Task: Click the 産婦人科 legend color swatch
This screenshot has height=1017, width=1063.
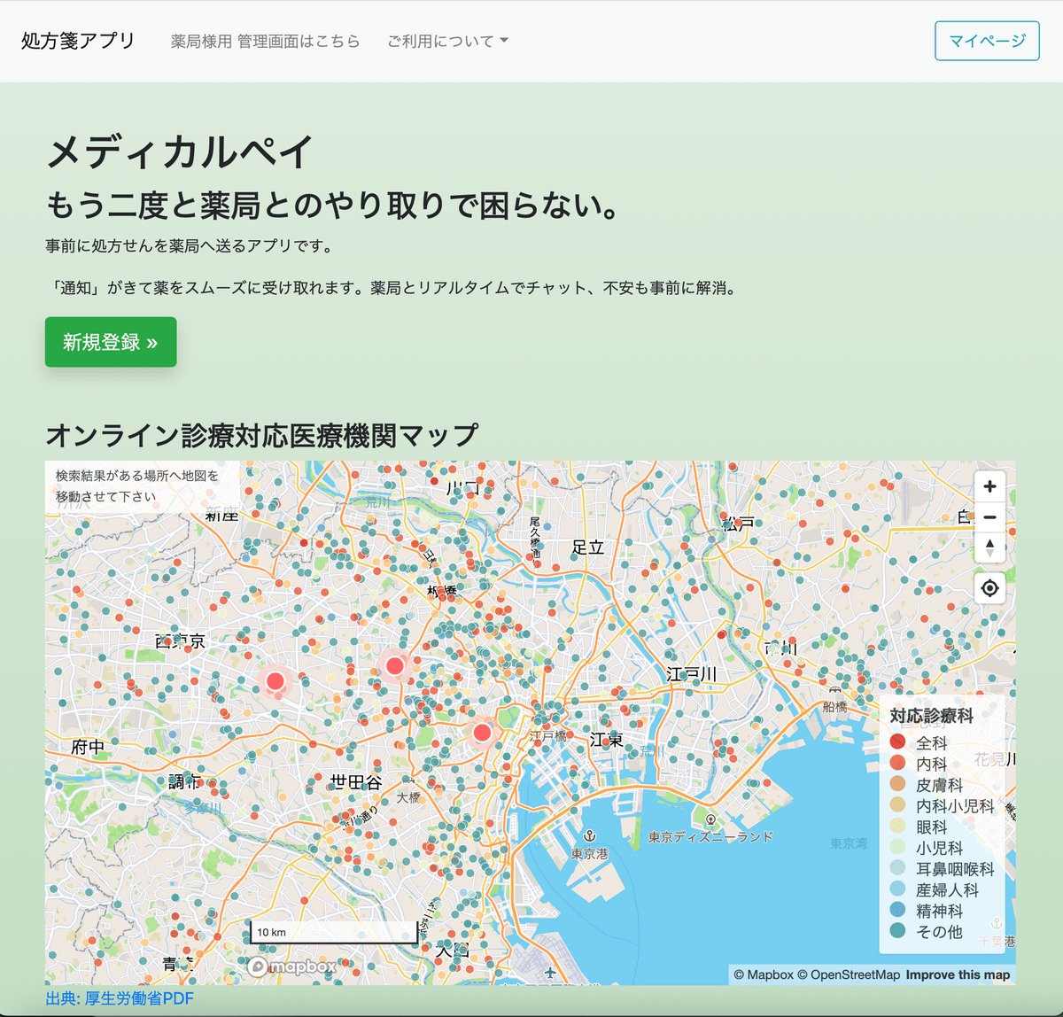Action: coord(897,889)
